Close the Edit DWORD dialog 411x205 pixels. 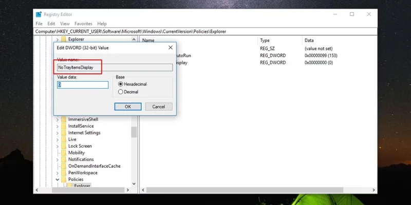coord(171,48)
